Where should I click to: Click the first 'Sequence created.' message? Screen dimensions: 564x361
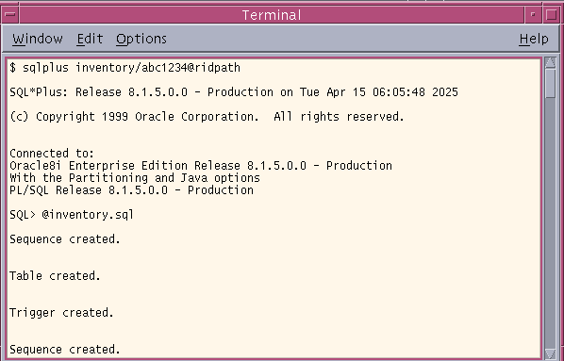coord(65,239)
